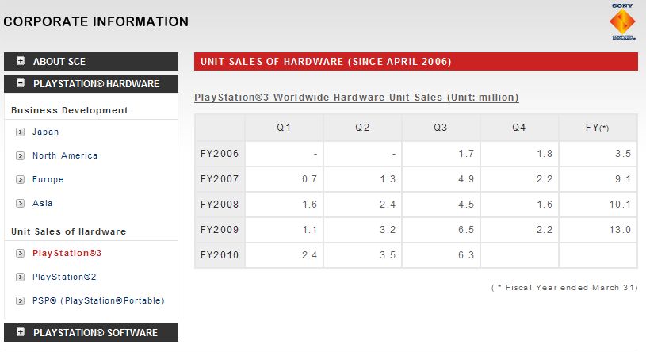
Task: Click the FY2009 full-year value 13.0 cell
Action: point(598,230)
